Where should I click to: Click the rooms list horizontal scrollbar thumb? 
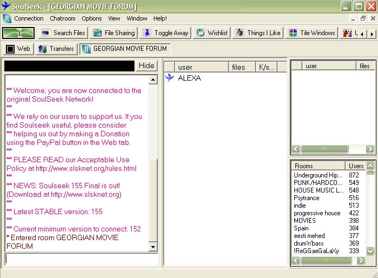(326, 260)
